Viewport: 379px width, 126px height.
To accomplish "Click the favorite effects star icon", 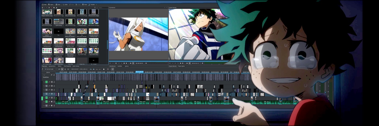I will [104, 69].
